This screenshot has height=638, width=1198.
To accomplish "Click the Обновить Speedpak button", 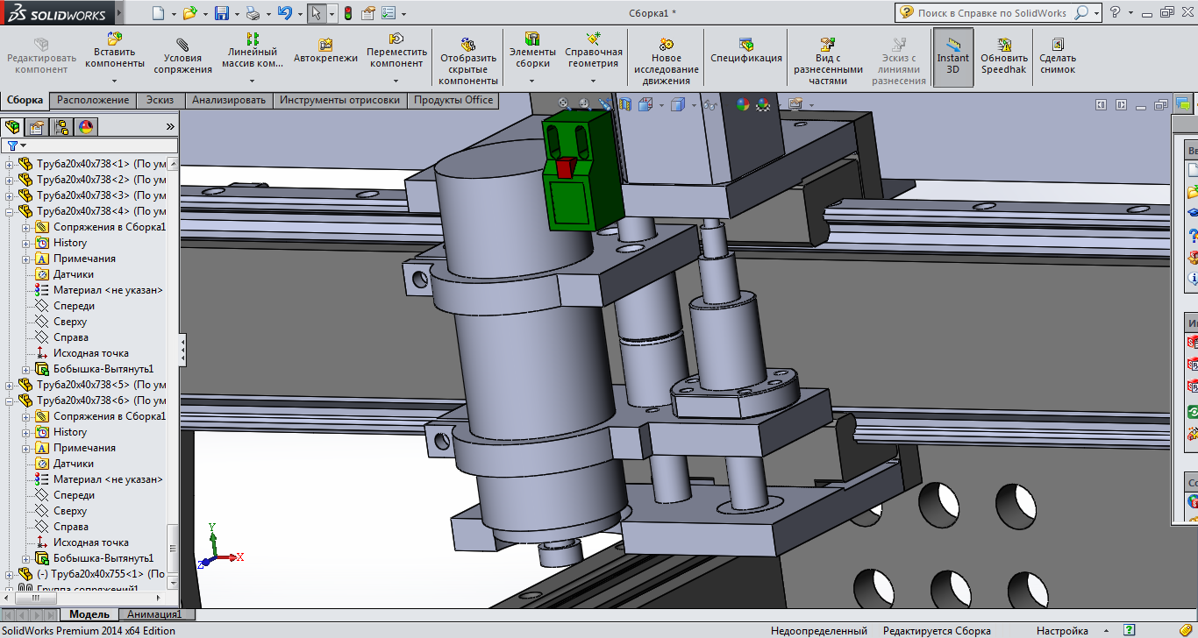I will coord(1003,57).
